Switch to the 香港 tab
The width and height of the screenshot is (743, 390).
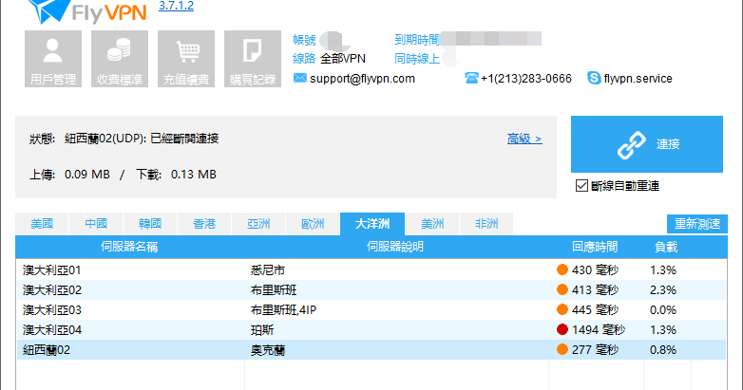coord(204,224)
